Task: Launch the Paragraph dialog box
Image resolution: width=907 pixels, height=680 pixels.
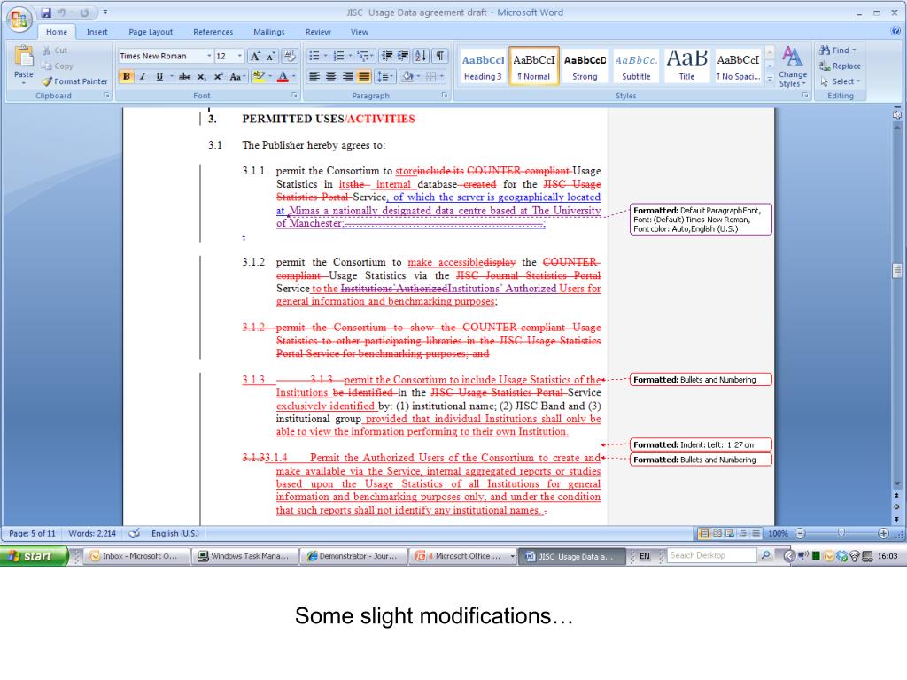Action: point(445,96)
